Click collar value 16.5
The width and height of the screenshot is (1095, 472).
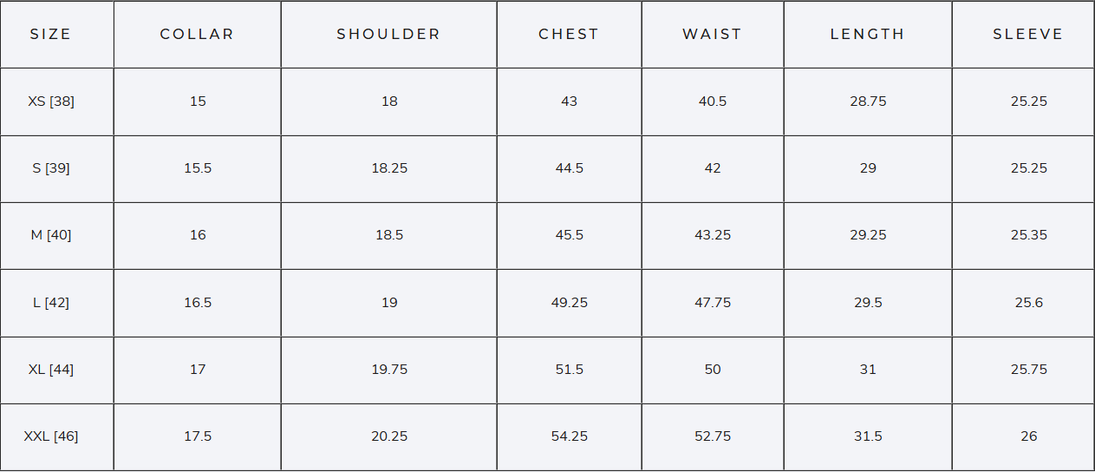[198, 303]
